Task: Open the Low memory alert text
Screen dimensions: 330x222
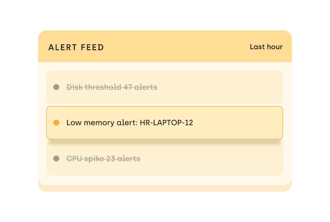Action: point(130,123)
